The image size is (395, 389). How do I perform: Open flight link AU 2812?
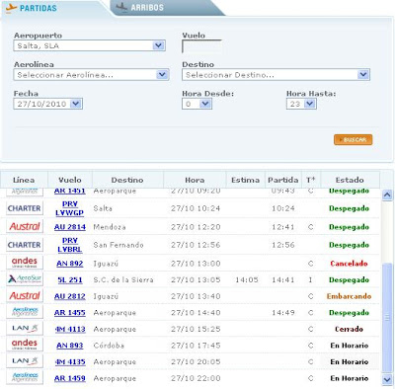point(70,296)
